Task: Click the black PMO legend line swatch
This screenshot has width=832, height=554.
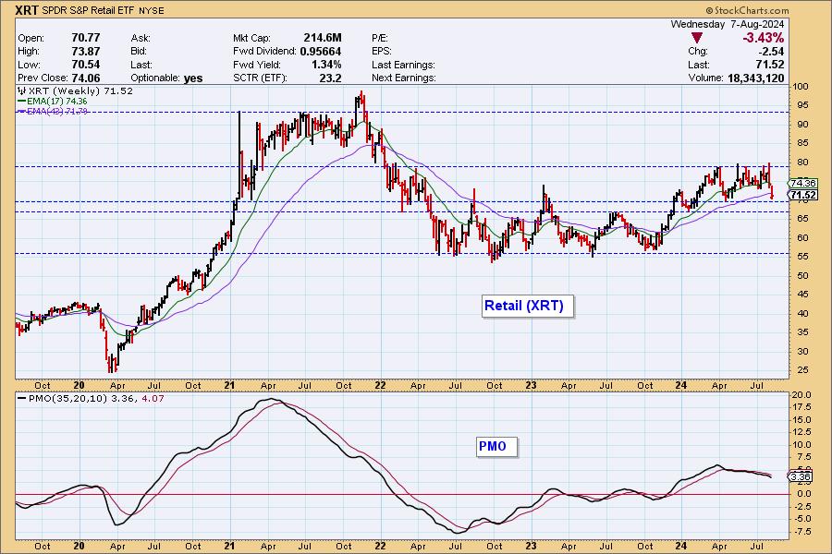Action: (22, 398)
